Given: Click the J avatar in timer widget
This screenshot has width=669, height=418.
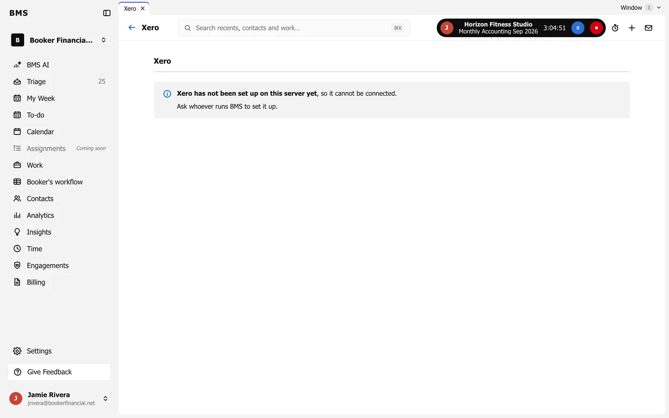Looking at the screenshot, I should (446, 28).
